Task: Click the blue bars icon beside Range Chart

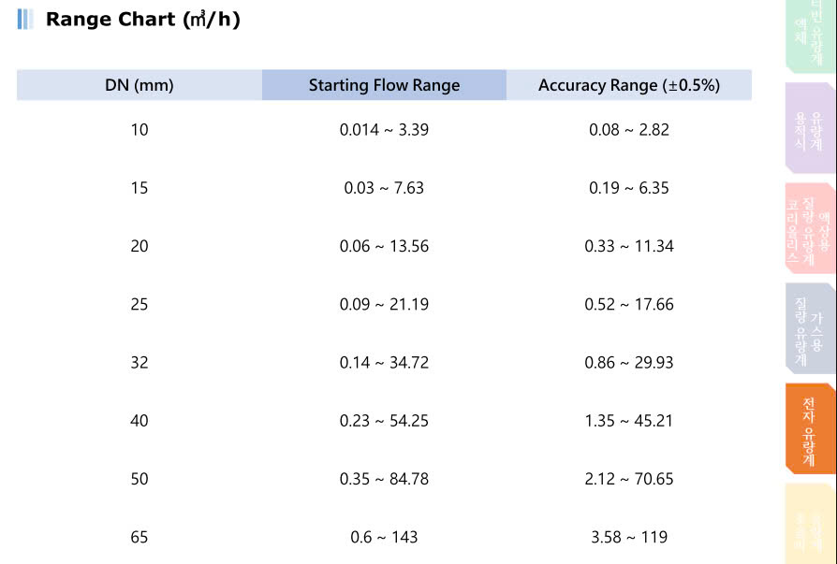Action: pos(25,20)
